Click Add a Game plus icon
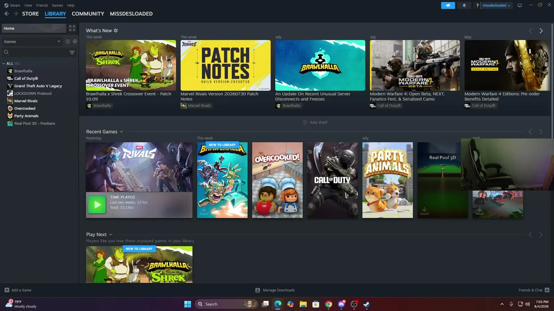The height and width of the screenshot is (311, 554). [x=6, y=290]
